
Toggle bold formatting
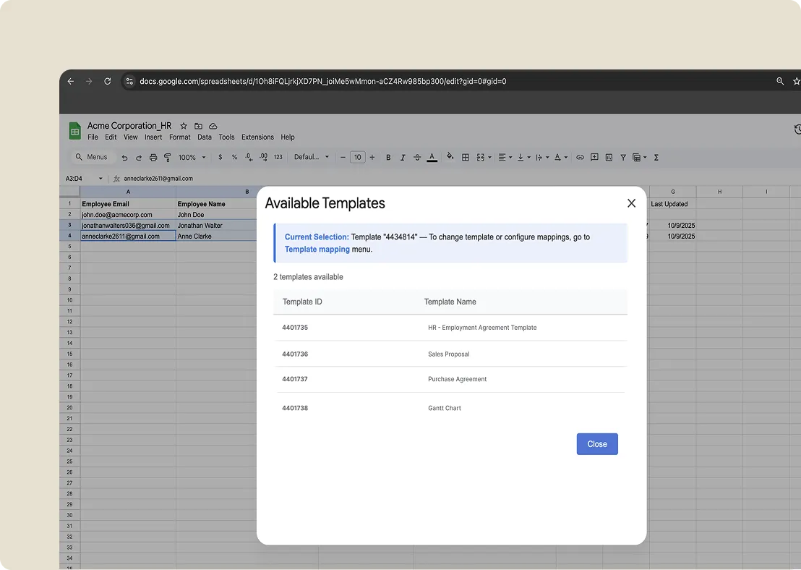pyautogui.click(x=388, y=158)
